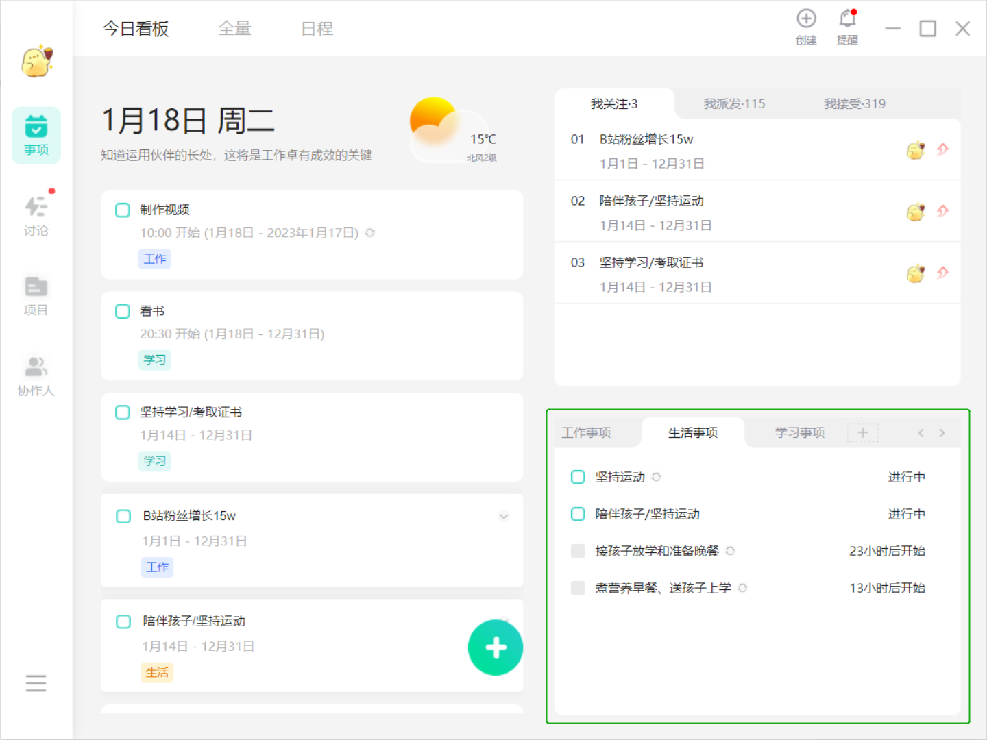Open the 提醒 bell notifications

point(847,19)
